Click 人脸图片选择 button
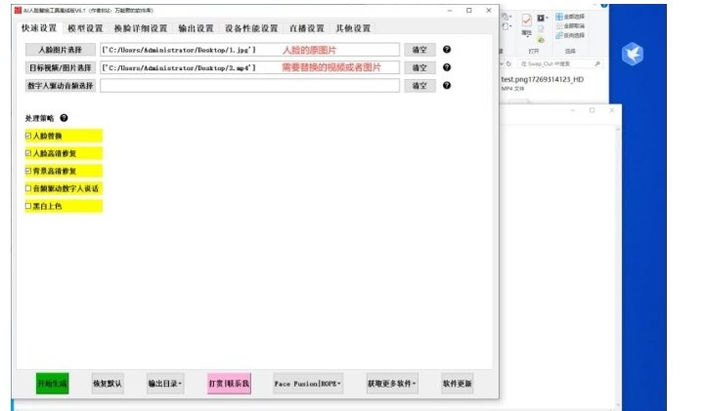The height and width of the screenshot is (411, 704). click(x=61, y=50)
